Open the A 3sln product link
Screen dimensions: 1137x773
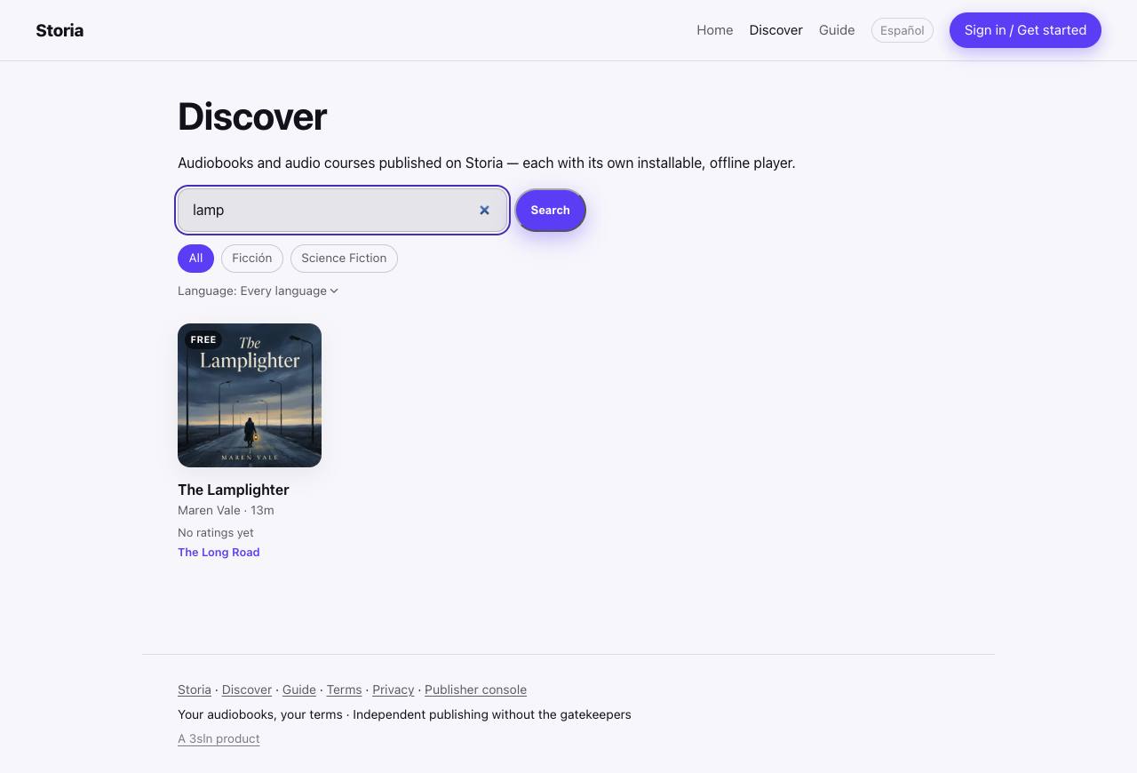click(x=219, y=738)
